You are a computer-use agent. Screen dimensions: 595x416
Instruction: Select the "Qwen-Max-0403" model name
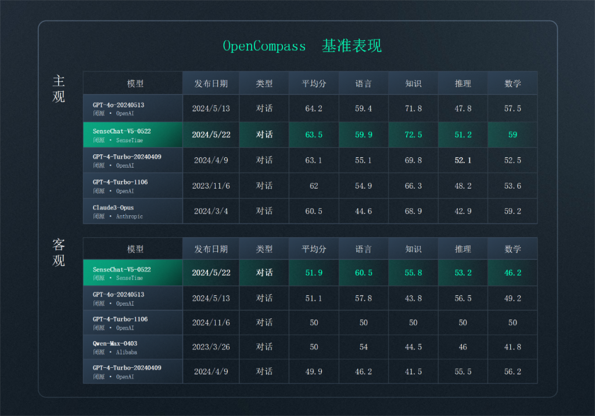coord(115,343)
